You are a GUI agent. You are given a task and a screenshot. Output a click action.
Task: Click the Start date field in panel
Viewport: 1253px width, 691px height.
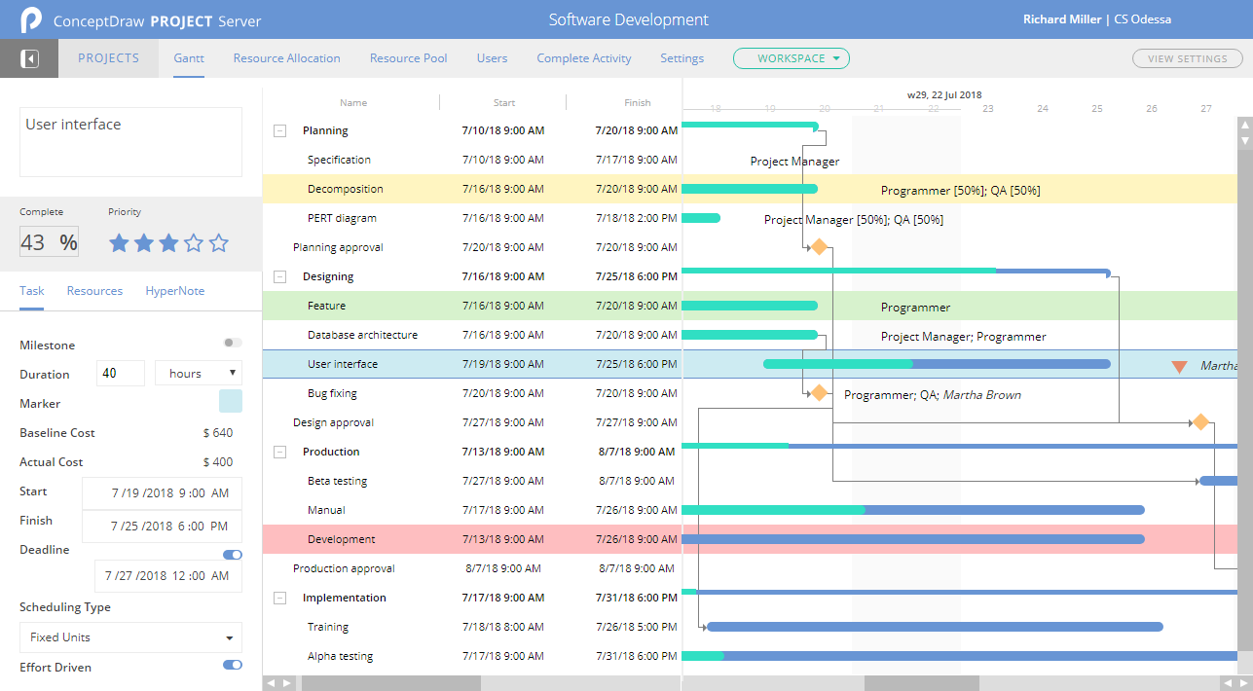coord(162,493)
